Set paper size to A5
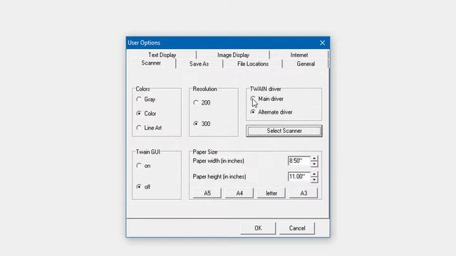 pos(207,193)
